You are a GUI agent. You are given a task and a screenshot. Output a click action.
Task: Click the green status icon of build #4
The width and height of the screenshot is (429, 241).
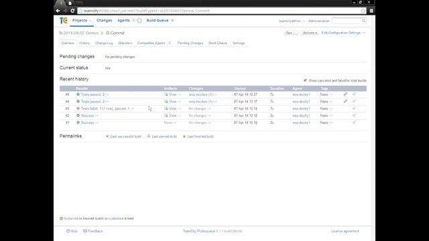(x=78, y=101)
